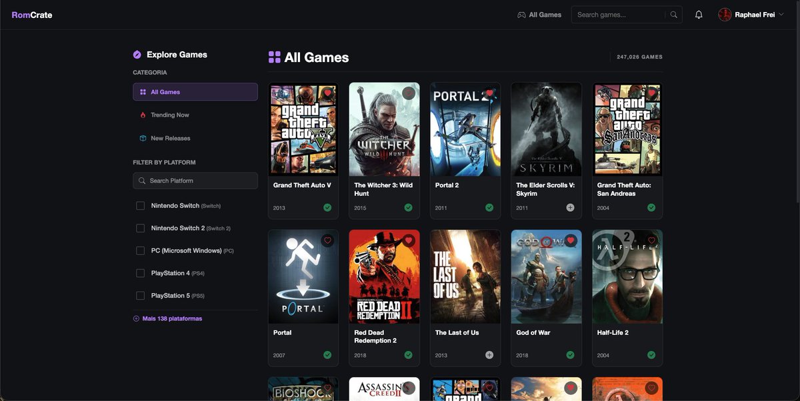800x401 pixels.
Task: Toggle favorite heart on GTA San Andreas card
Action: tap(651, 93)
